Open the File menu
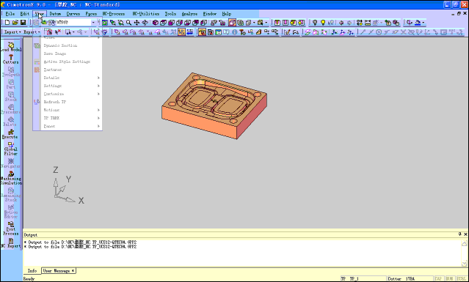Viewport: 469px width, 282px height. point(10,14)
